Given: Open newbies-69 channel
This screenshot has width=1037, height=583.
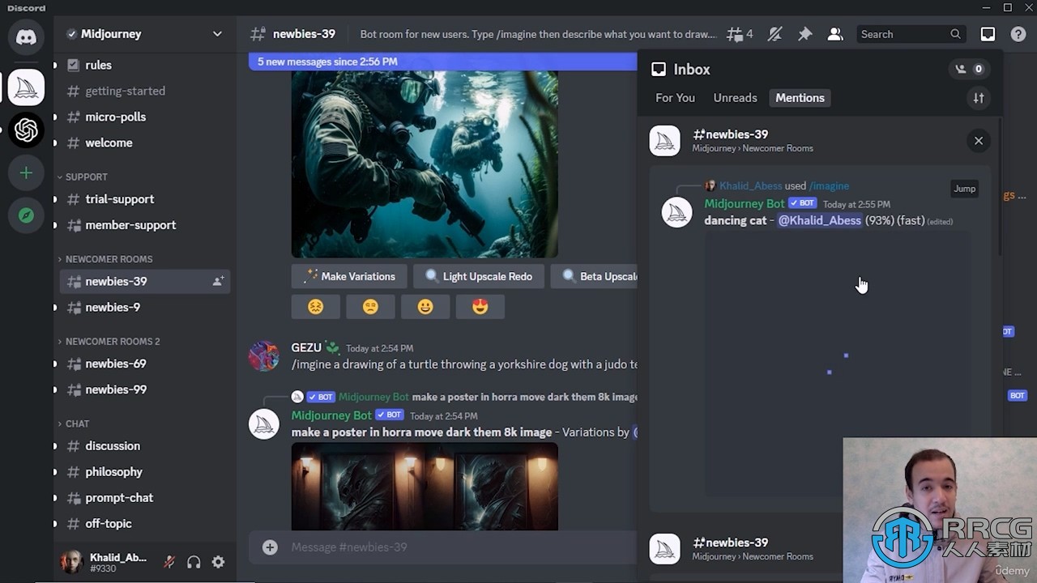Looking at the screenshot, I should pos(145,364).
